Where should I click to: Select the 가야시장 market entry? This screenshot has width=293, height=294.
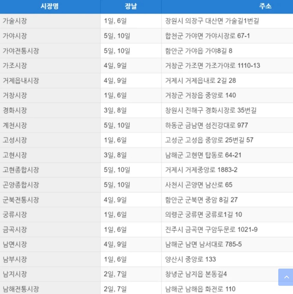50,36
